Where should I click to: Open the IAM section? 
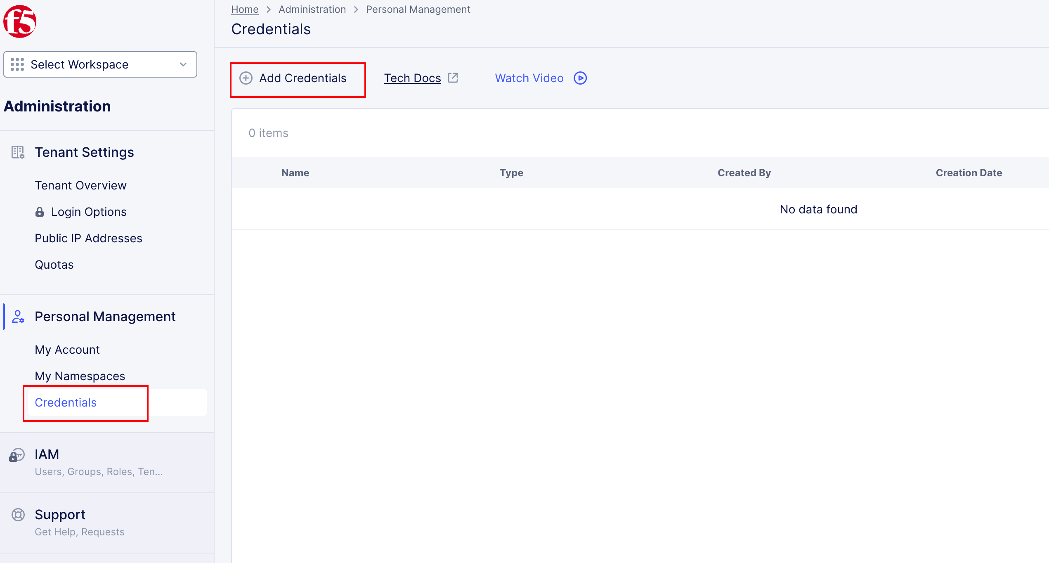pyautogui.click(x=47, y=454)
